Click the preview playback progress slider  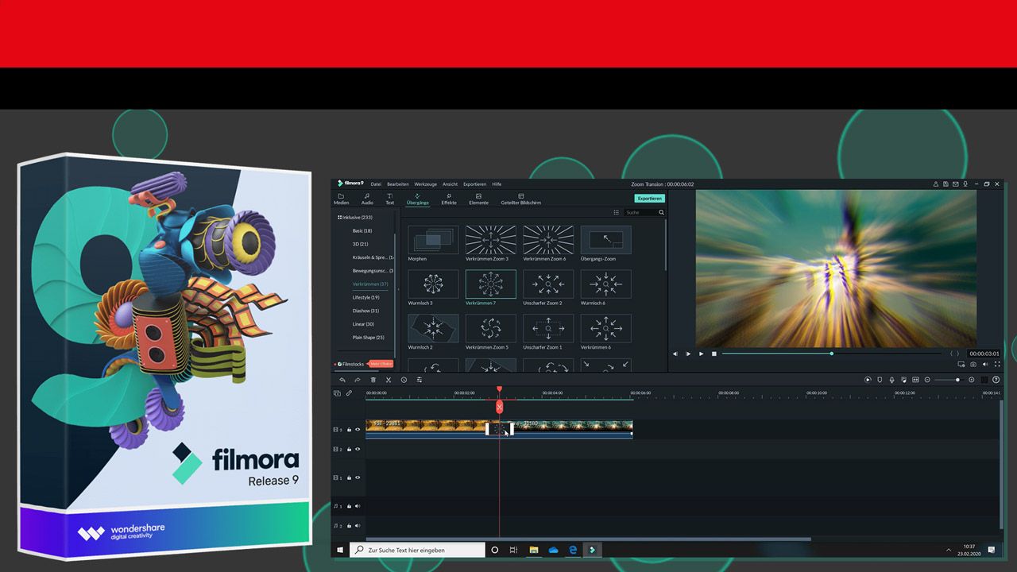tap(831, 354)
